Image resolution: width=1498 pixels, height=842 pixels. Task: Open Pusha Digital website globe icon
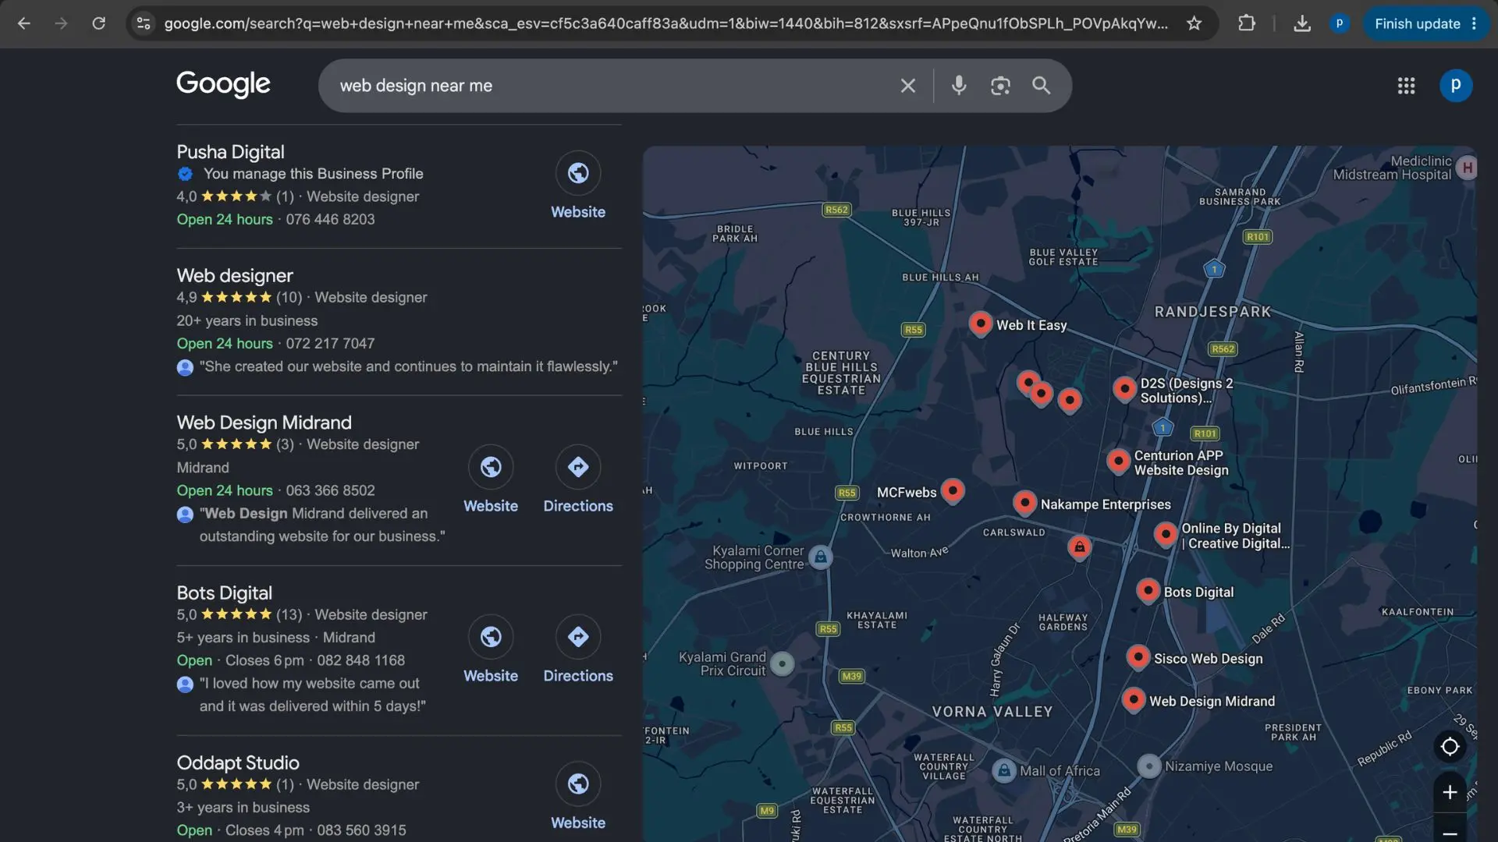578,173
